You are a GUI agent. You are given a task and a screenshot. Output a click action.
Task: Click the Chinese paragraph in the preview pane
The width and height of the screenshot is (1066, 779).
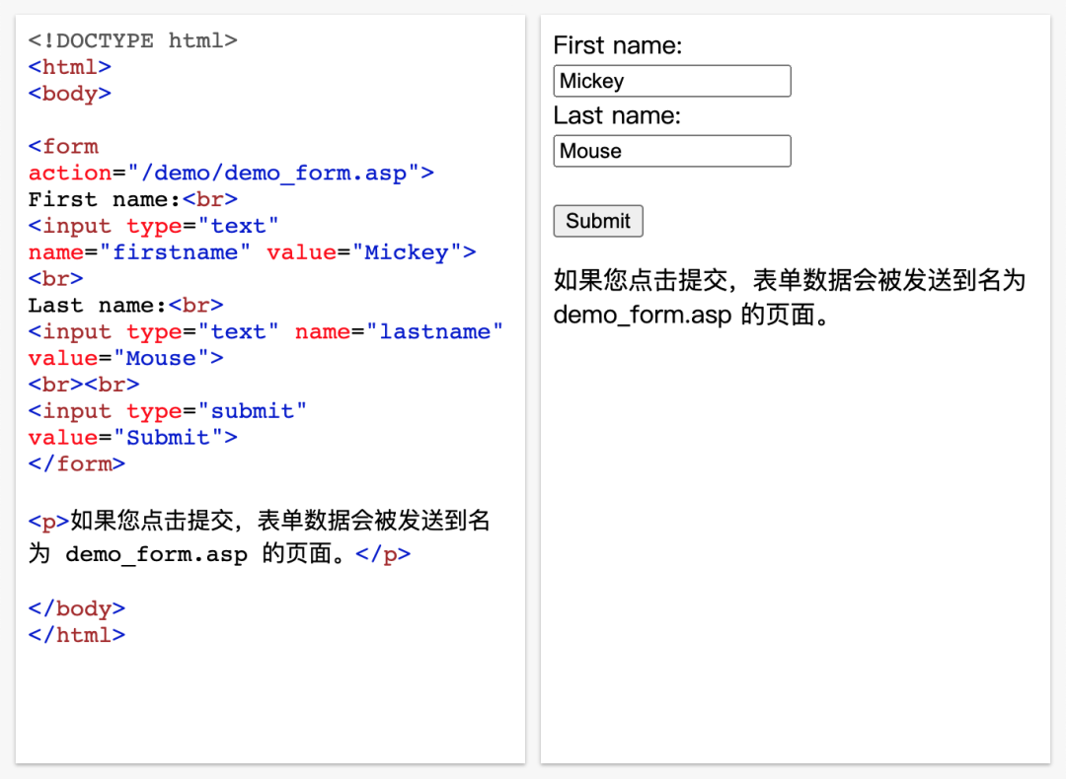tap(790, 297)
